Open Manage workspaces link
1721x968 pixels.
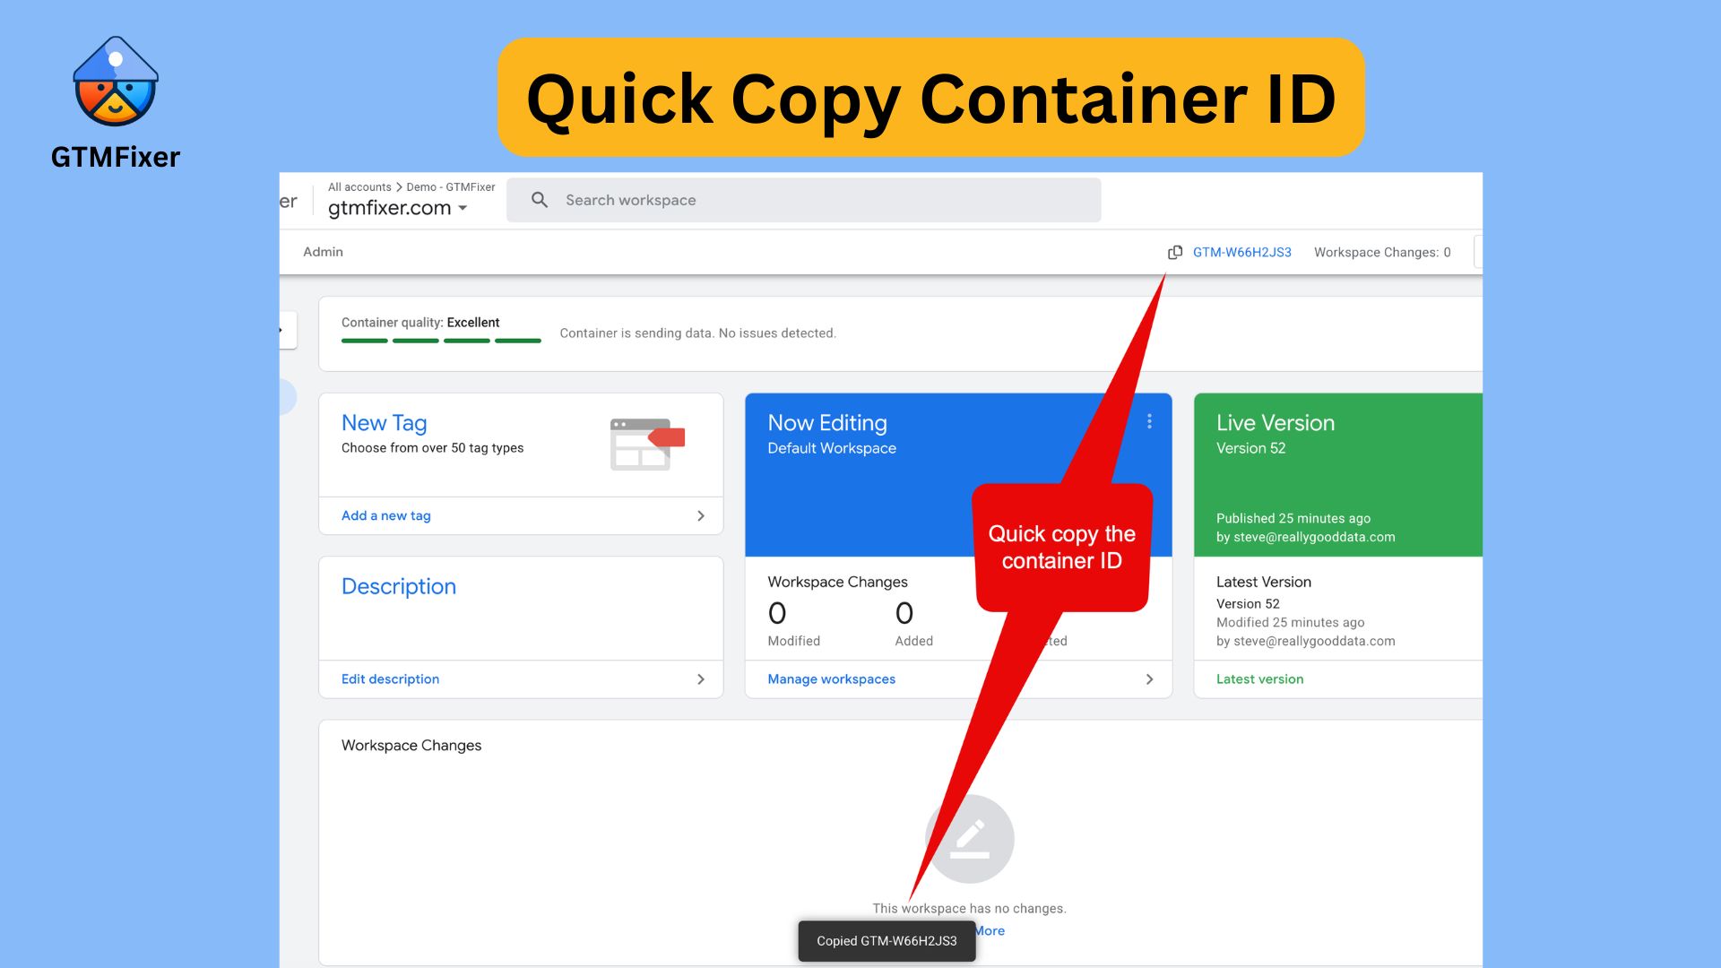(x=831, y=679)
